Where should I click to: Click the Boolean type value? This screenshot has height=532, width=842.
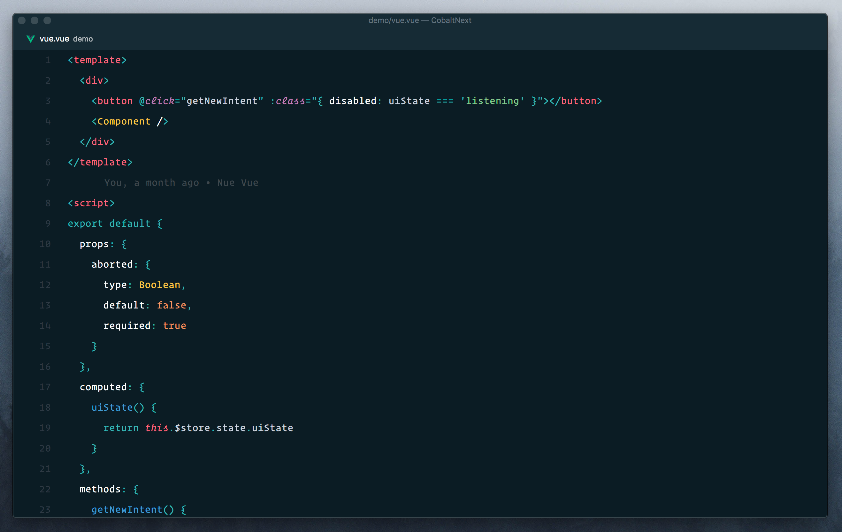(159, 285)
